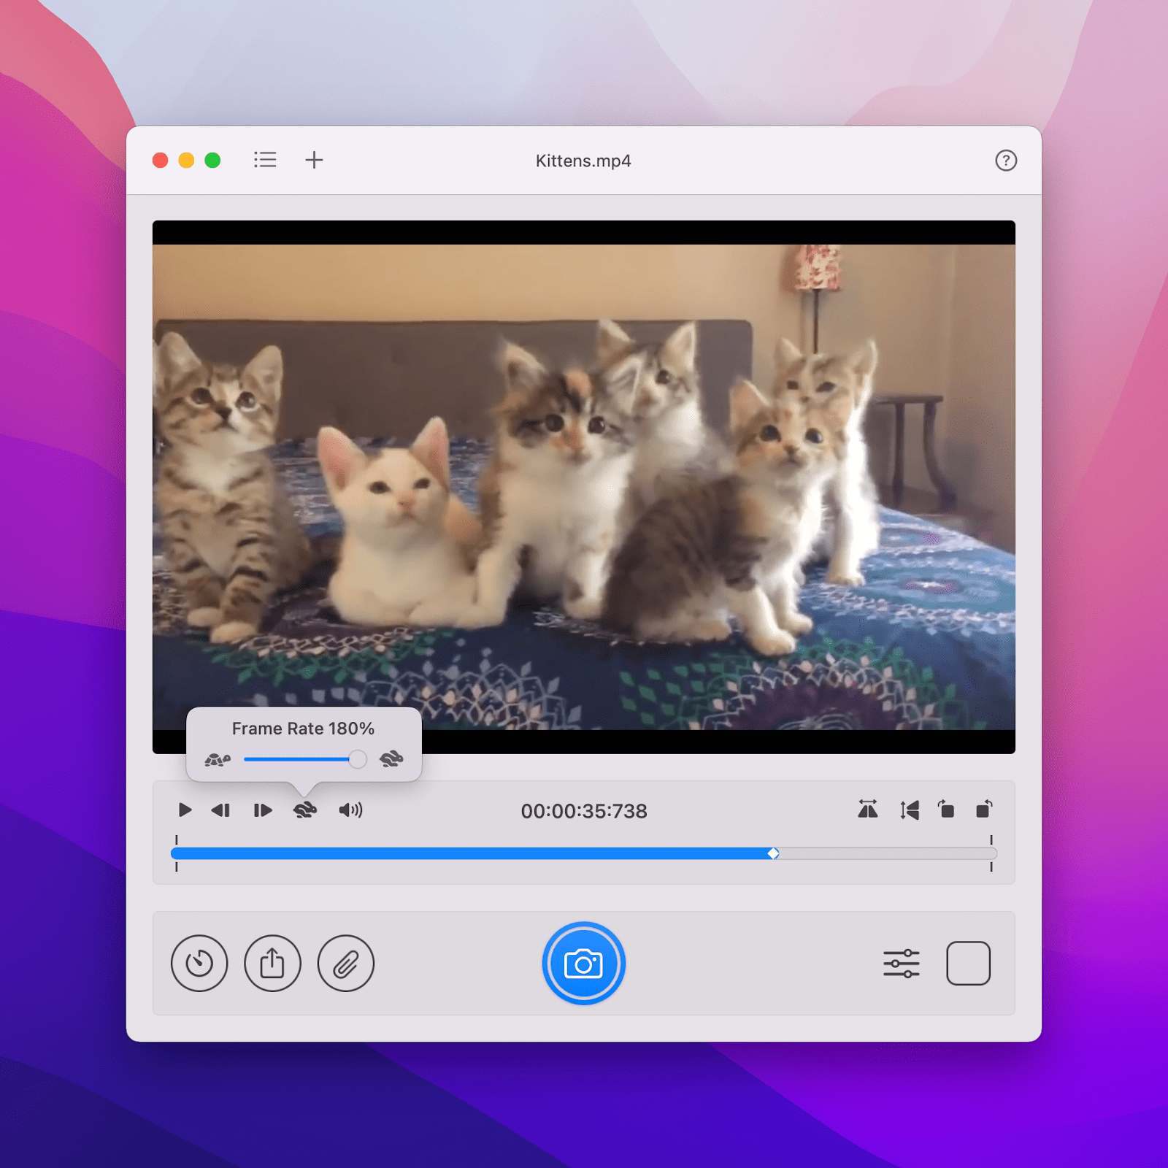This screenshot has width=1168, height=1168.
Task: Open the attachments paperclip tool
Action: click(x=345, y=964)
